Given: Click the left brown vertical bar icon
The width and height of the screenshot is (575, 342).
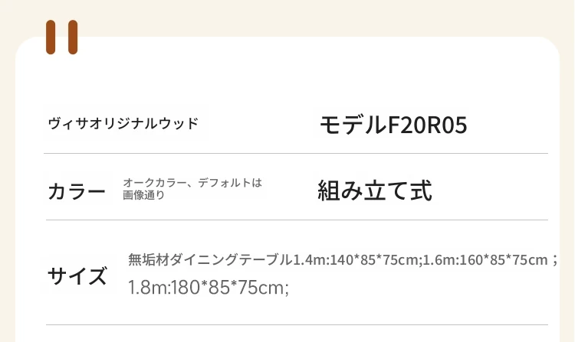Looking at the screenshot, I should click(x=51, y=37).
